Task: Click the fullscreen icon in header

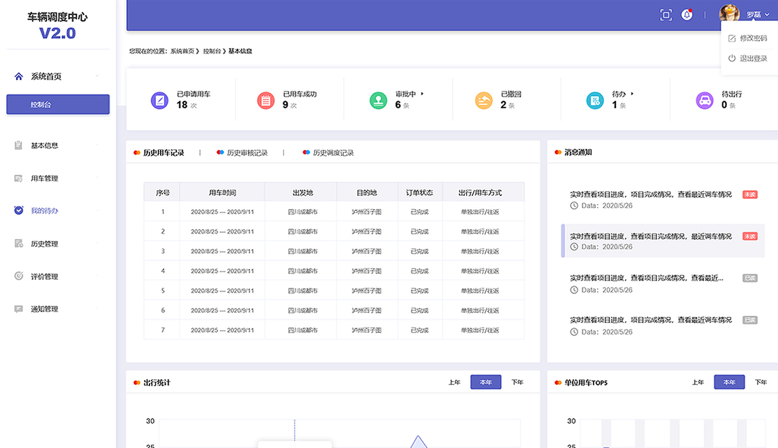Action: 666,15
